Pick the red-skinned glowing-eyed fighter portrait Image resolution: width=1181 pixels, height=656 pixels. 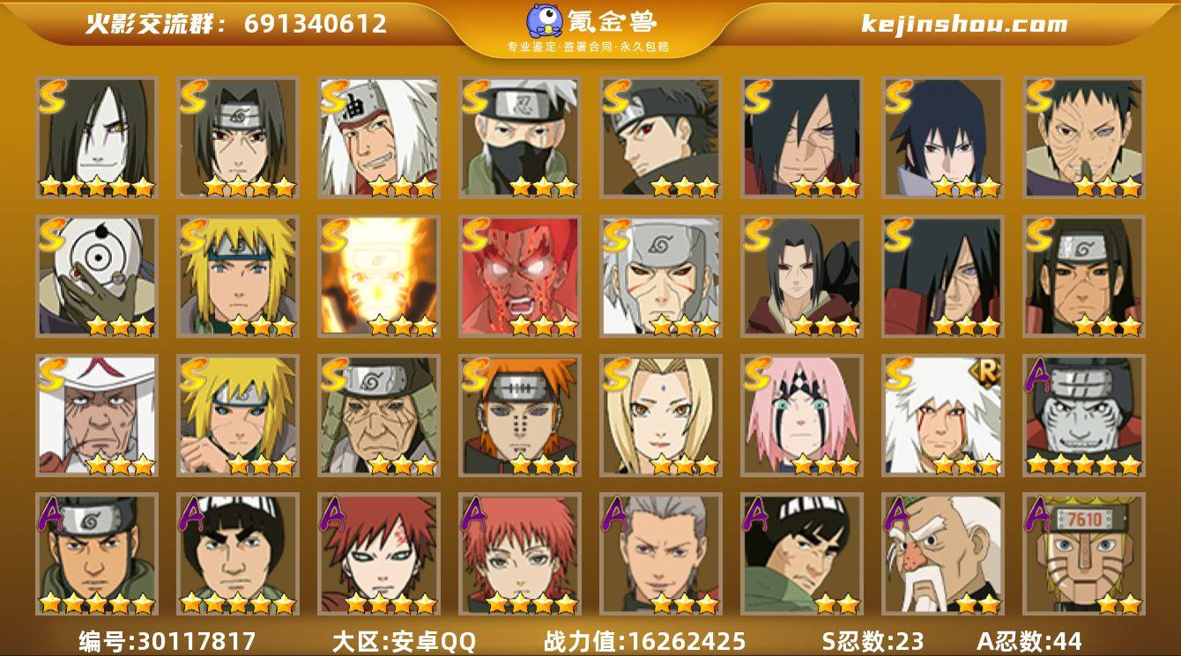tap(520, 276)
